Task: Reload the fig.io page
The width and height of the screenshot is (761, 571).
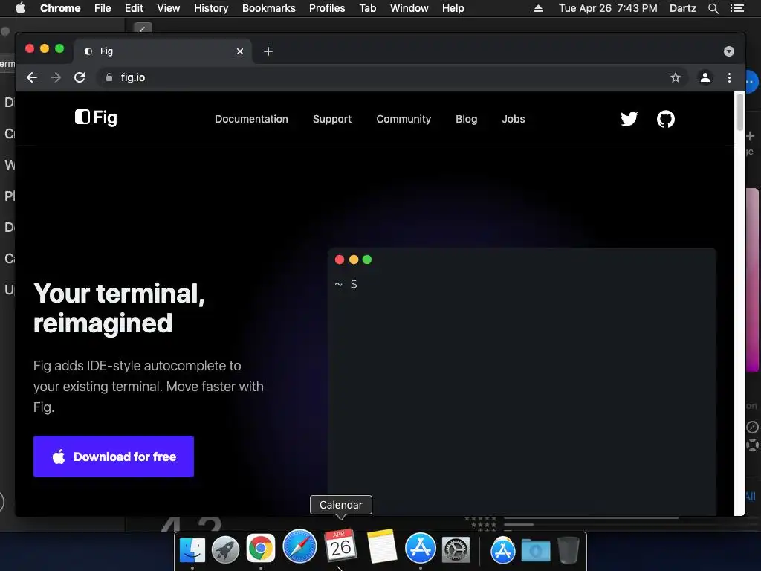Action: pos(80,77)
